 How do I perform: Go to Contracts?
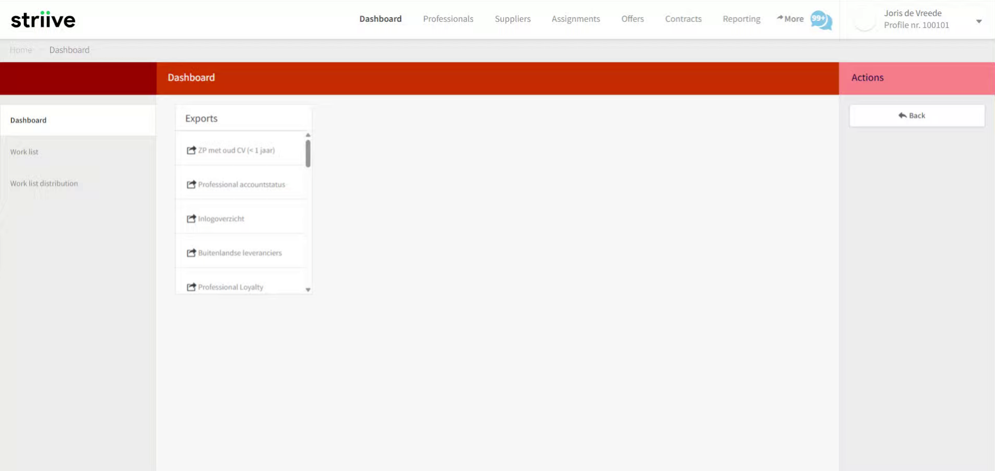[683, 19]
